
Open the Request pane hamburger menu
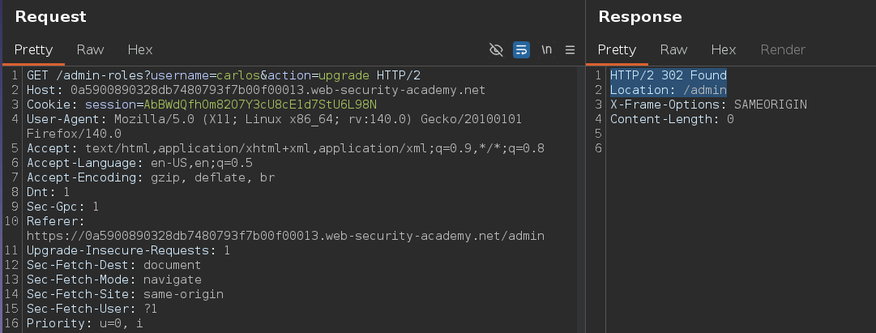point(570,49)
